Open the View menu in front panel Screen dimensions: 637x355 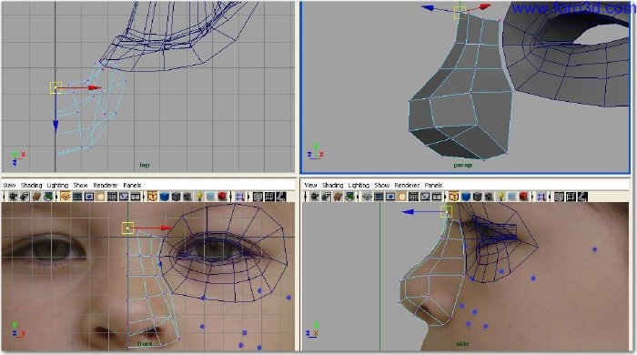click(x=9, y=185)
